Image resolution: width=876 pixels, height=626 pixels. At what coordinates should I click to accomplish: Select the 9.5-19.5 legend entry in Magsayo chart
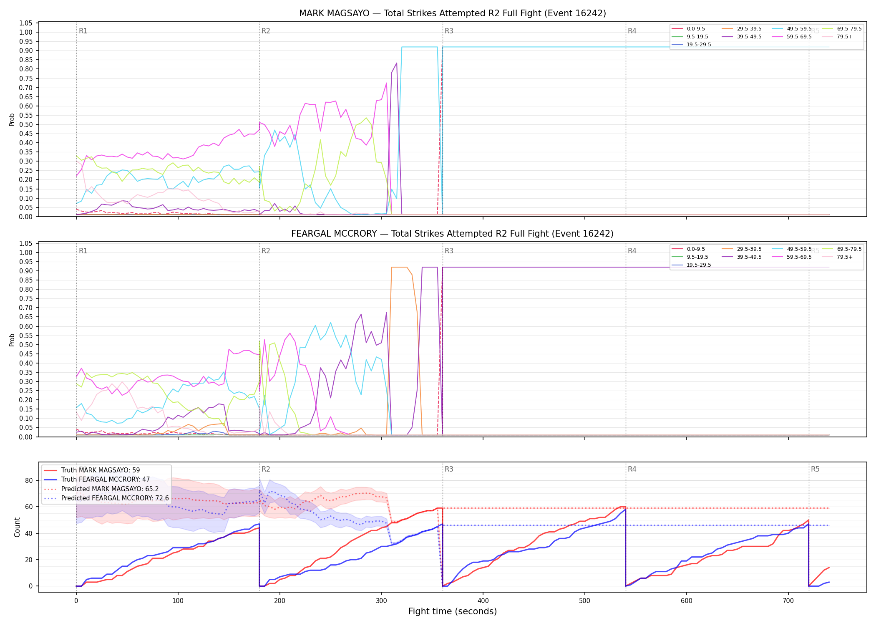point(690,37)
